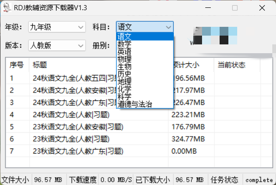Click the complete task status text
Viewport: 276px width, 185px height.
click(259, 180)
